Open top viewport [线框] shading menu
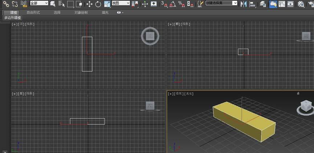 [29, 24]
